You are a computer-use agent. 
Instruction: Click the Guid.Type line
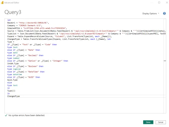click(x=12, y=80)
